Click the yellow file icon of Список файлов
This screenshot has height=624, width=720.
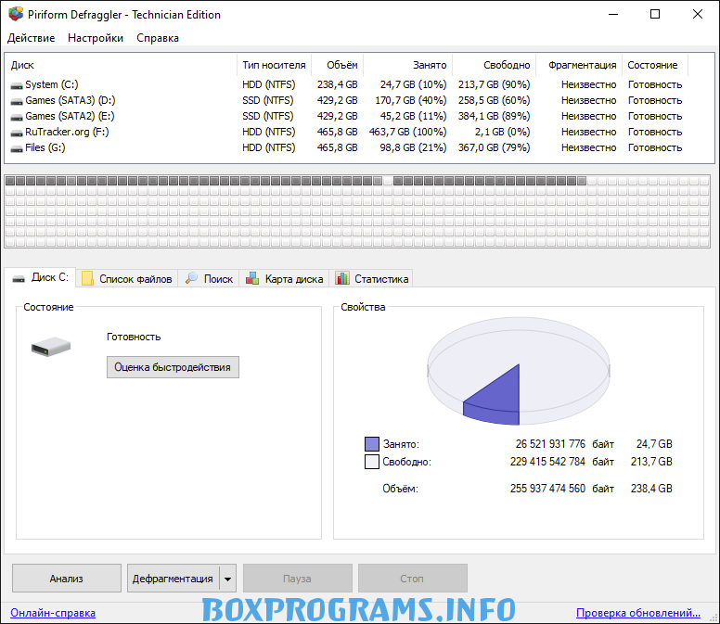click(x=88, y=278)
